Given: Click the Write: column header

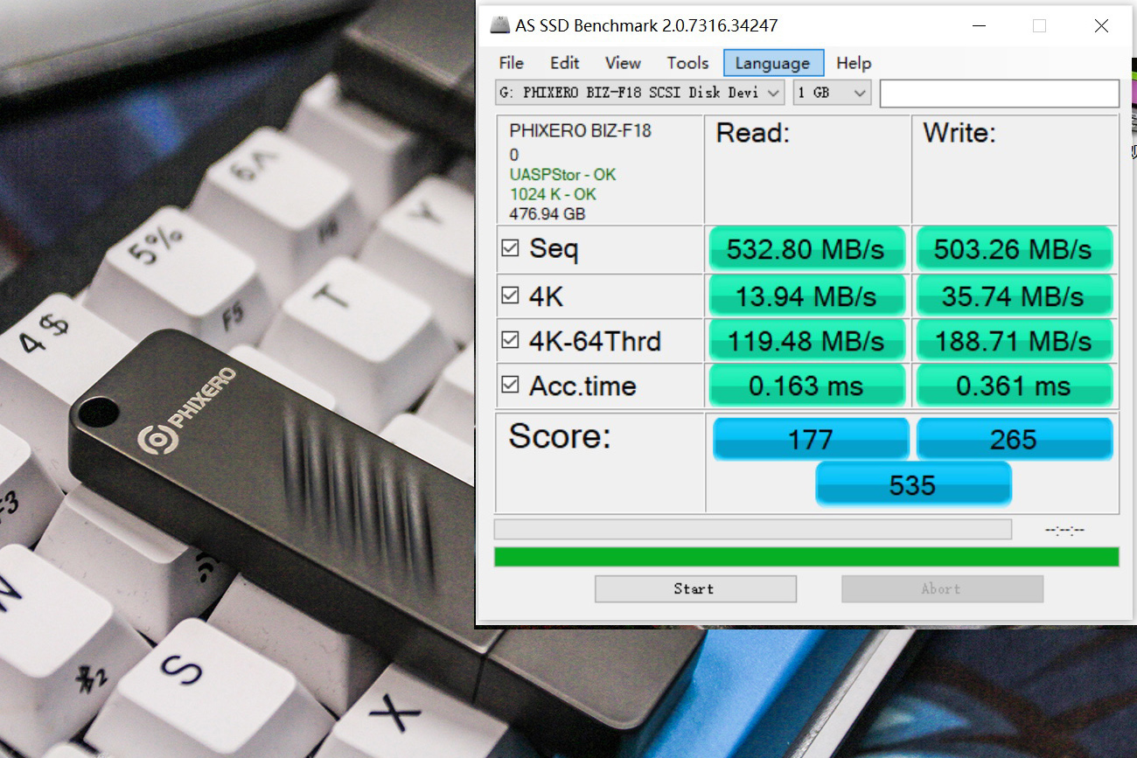Looking at the screenshot, I should (959, 134).
